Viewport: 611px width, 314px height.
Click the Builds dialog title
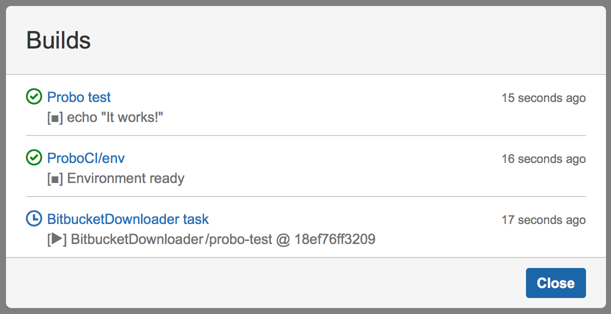[58, 40]
